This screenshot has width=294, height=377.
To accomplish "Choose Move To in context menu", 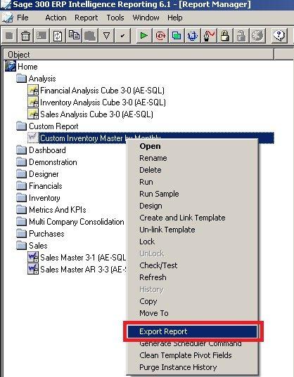I will [x=192, y=313].
